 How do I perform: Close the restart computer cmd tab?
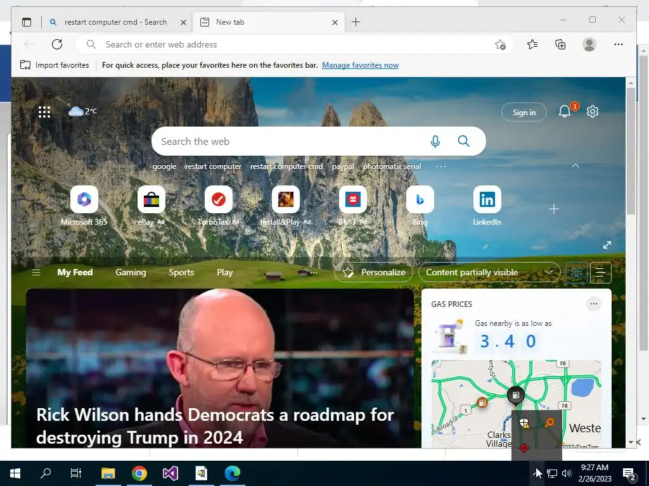click(183, 22)
